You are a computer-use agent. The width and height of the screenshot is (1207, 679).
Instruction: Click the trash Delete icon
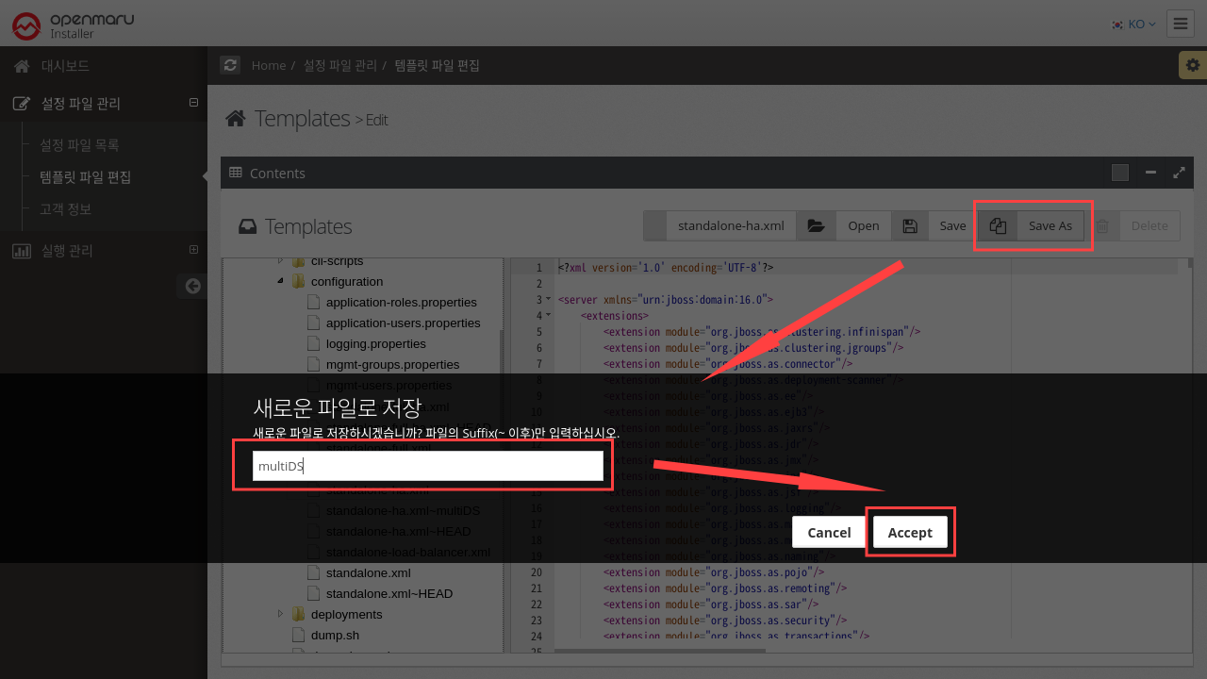[1102, 226]
